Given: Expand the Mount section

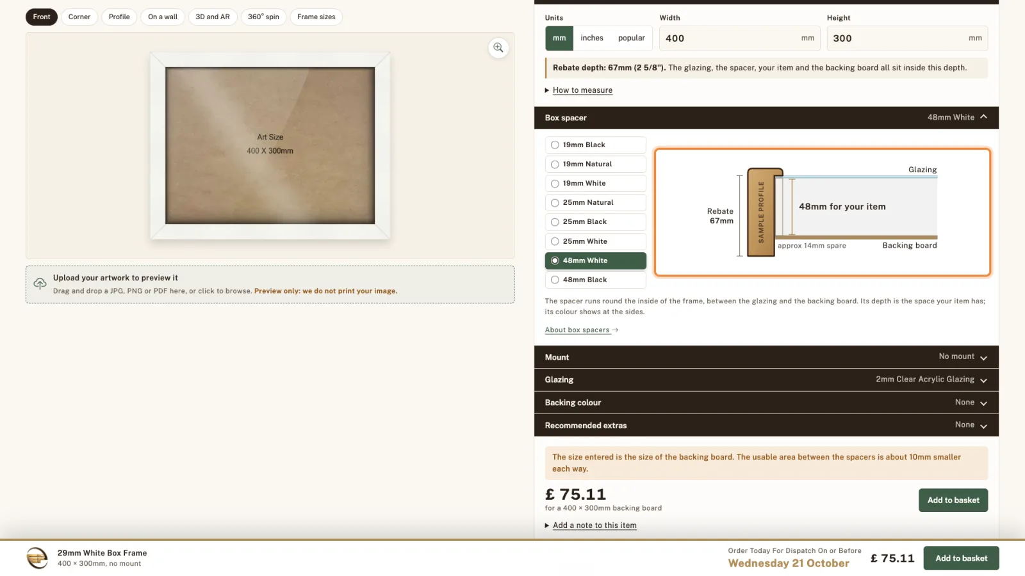Looking at the screenshot, I should tap(766, 357).
